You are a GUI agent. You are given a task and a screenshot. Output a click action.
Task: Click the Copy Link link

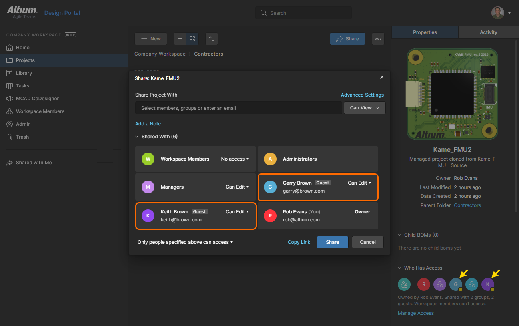299,242
